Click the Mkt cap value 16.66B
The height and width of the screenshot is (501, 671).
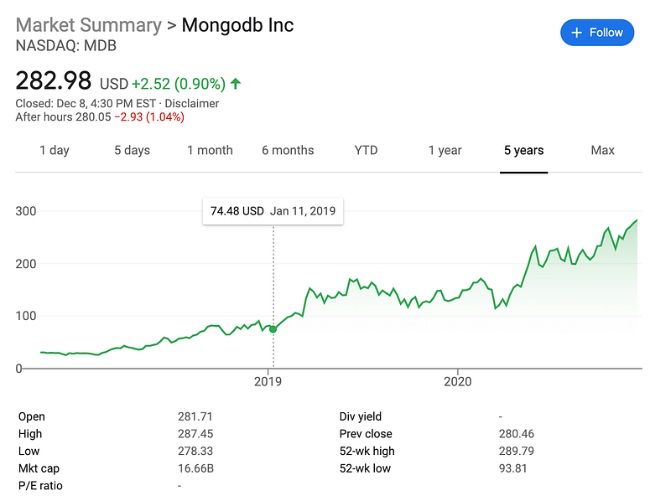[x=195, y=468]
